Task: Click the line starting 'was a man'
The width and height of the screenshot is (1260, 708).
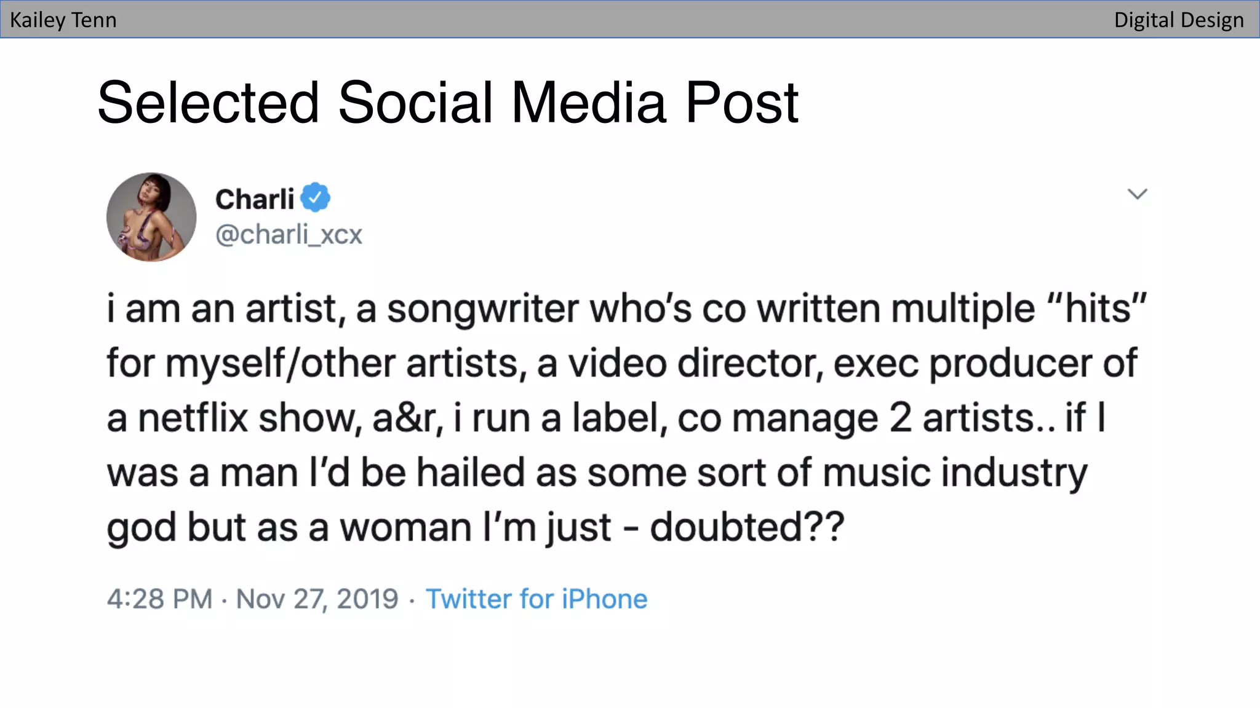Action: point(597,473)
